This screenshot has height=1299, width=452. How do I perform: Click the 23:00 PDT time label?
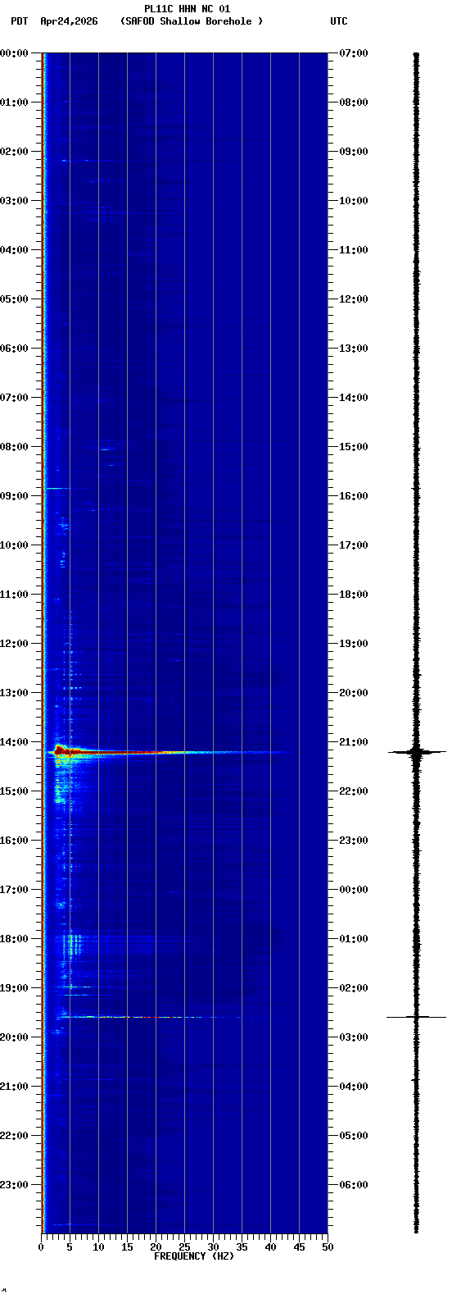click(x=14, y=1184)
